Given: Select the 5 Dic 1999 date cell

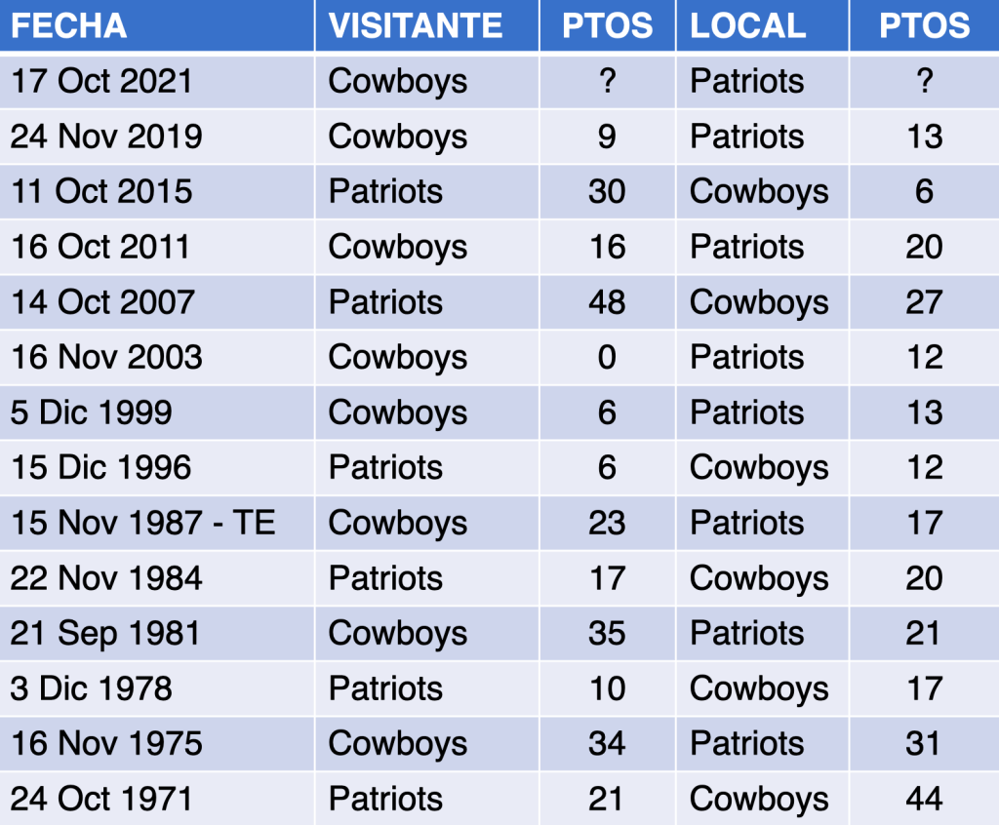Looking at the screenshot, I should [x=92, y=412].
